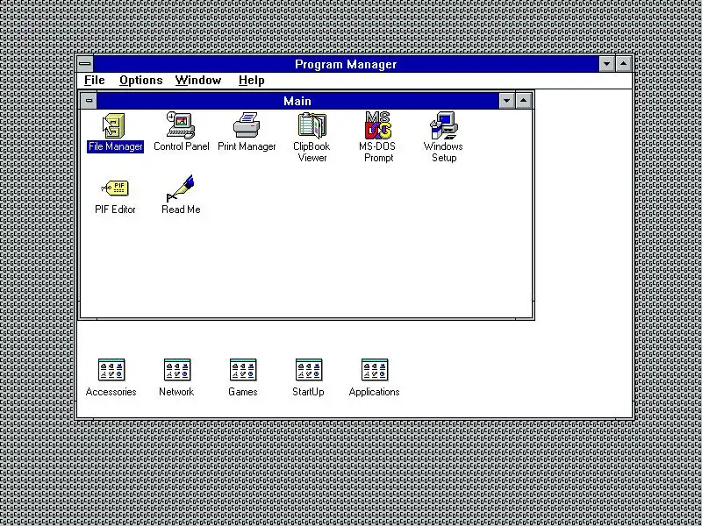Minimize the Main group window
This screenshot has width=702, height=526.
click(x=507, y=101)
